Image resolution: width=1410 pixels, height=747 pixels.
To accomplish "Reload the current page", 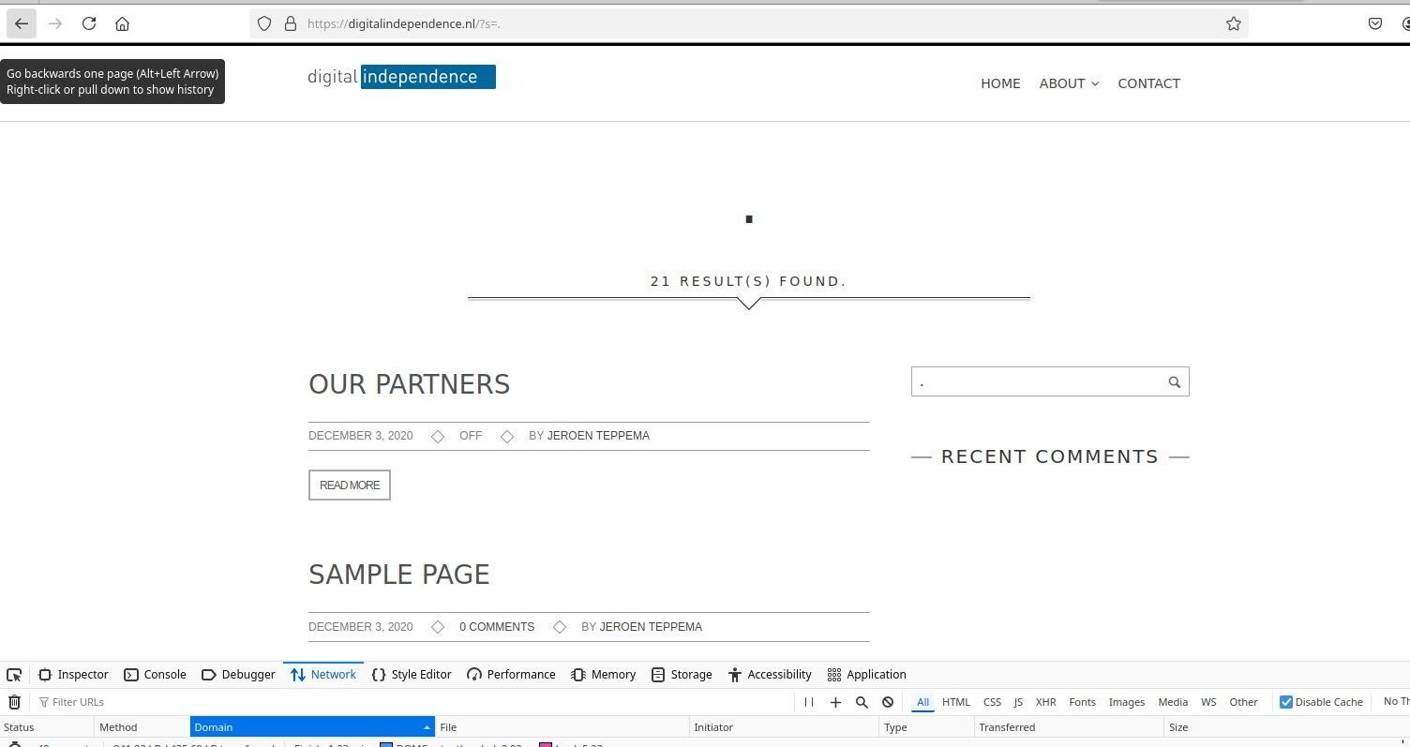I will (89, 23).
